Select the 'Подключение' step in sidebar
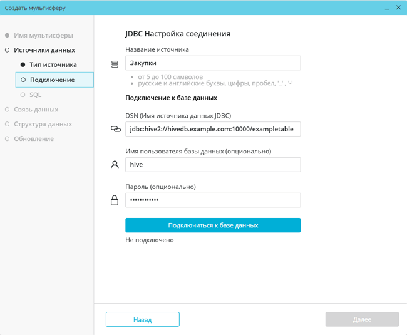Viewport: 407px width, 335px height. tap(52, 80)
